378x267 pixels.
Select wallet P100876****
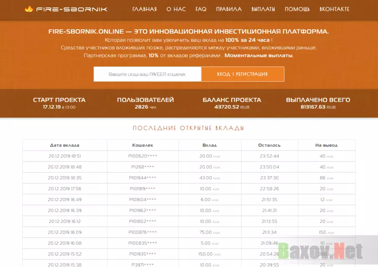(x=142, y=232)
